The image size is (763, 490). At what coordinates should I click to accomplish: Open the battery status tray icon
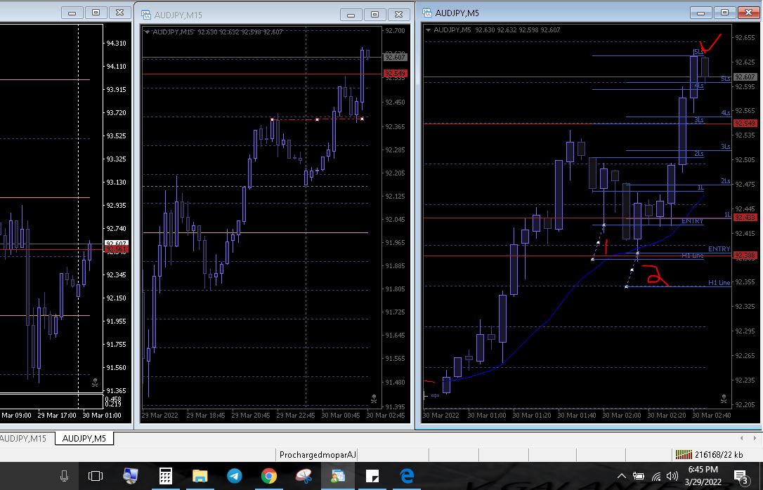[639, 476]
